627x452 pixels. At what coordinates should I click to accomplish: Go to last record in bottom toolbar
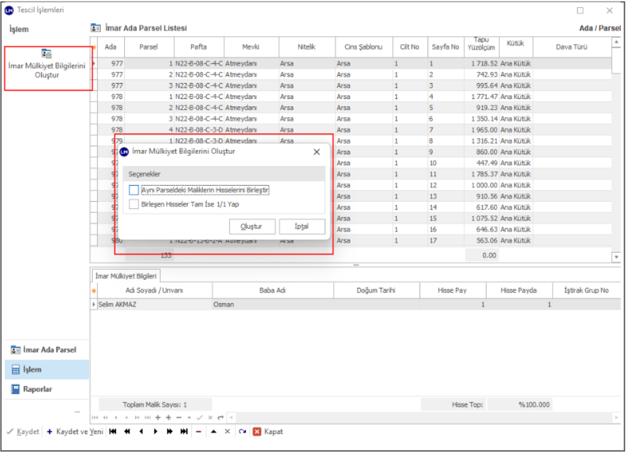coord(184,432)
